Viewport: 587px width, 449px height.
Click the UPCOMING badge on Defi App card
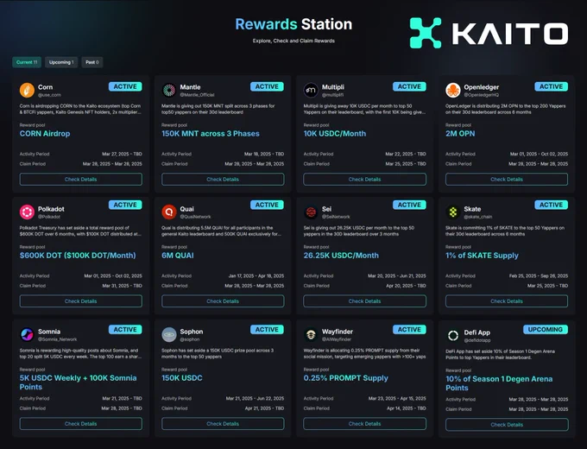tap(546, 330)
